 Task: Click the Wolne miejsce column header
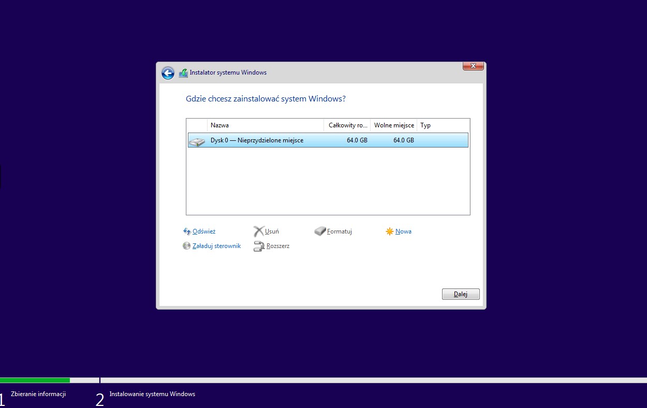(393, 125)
